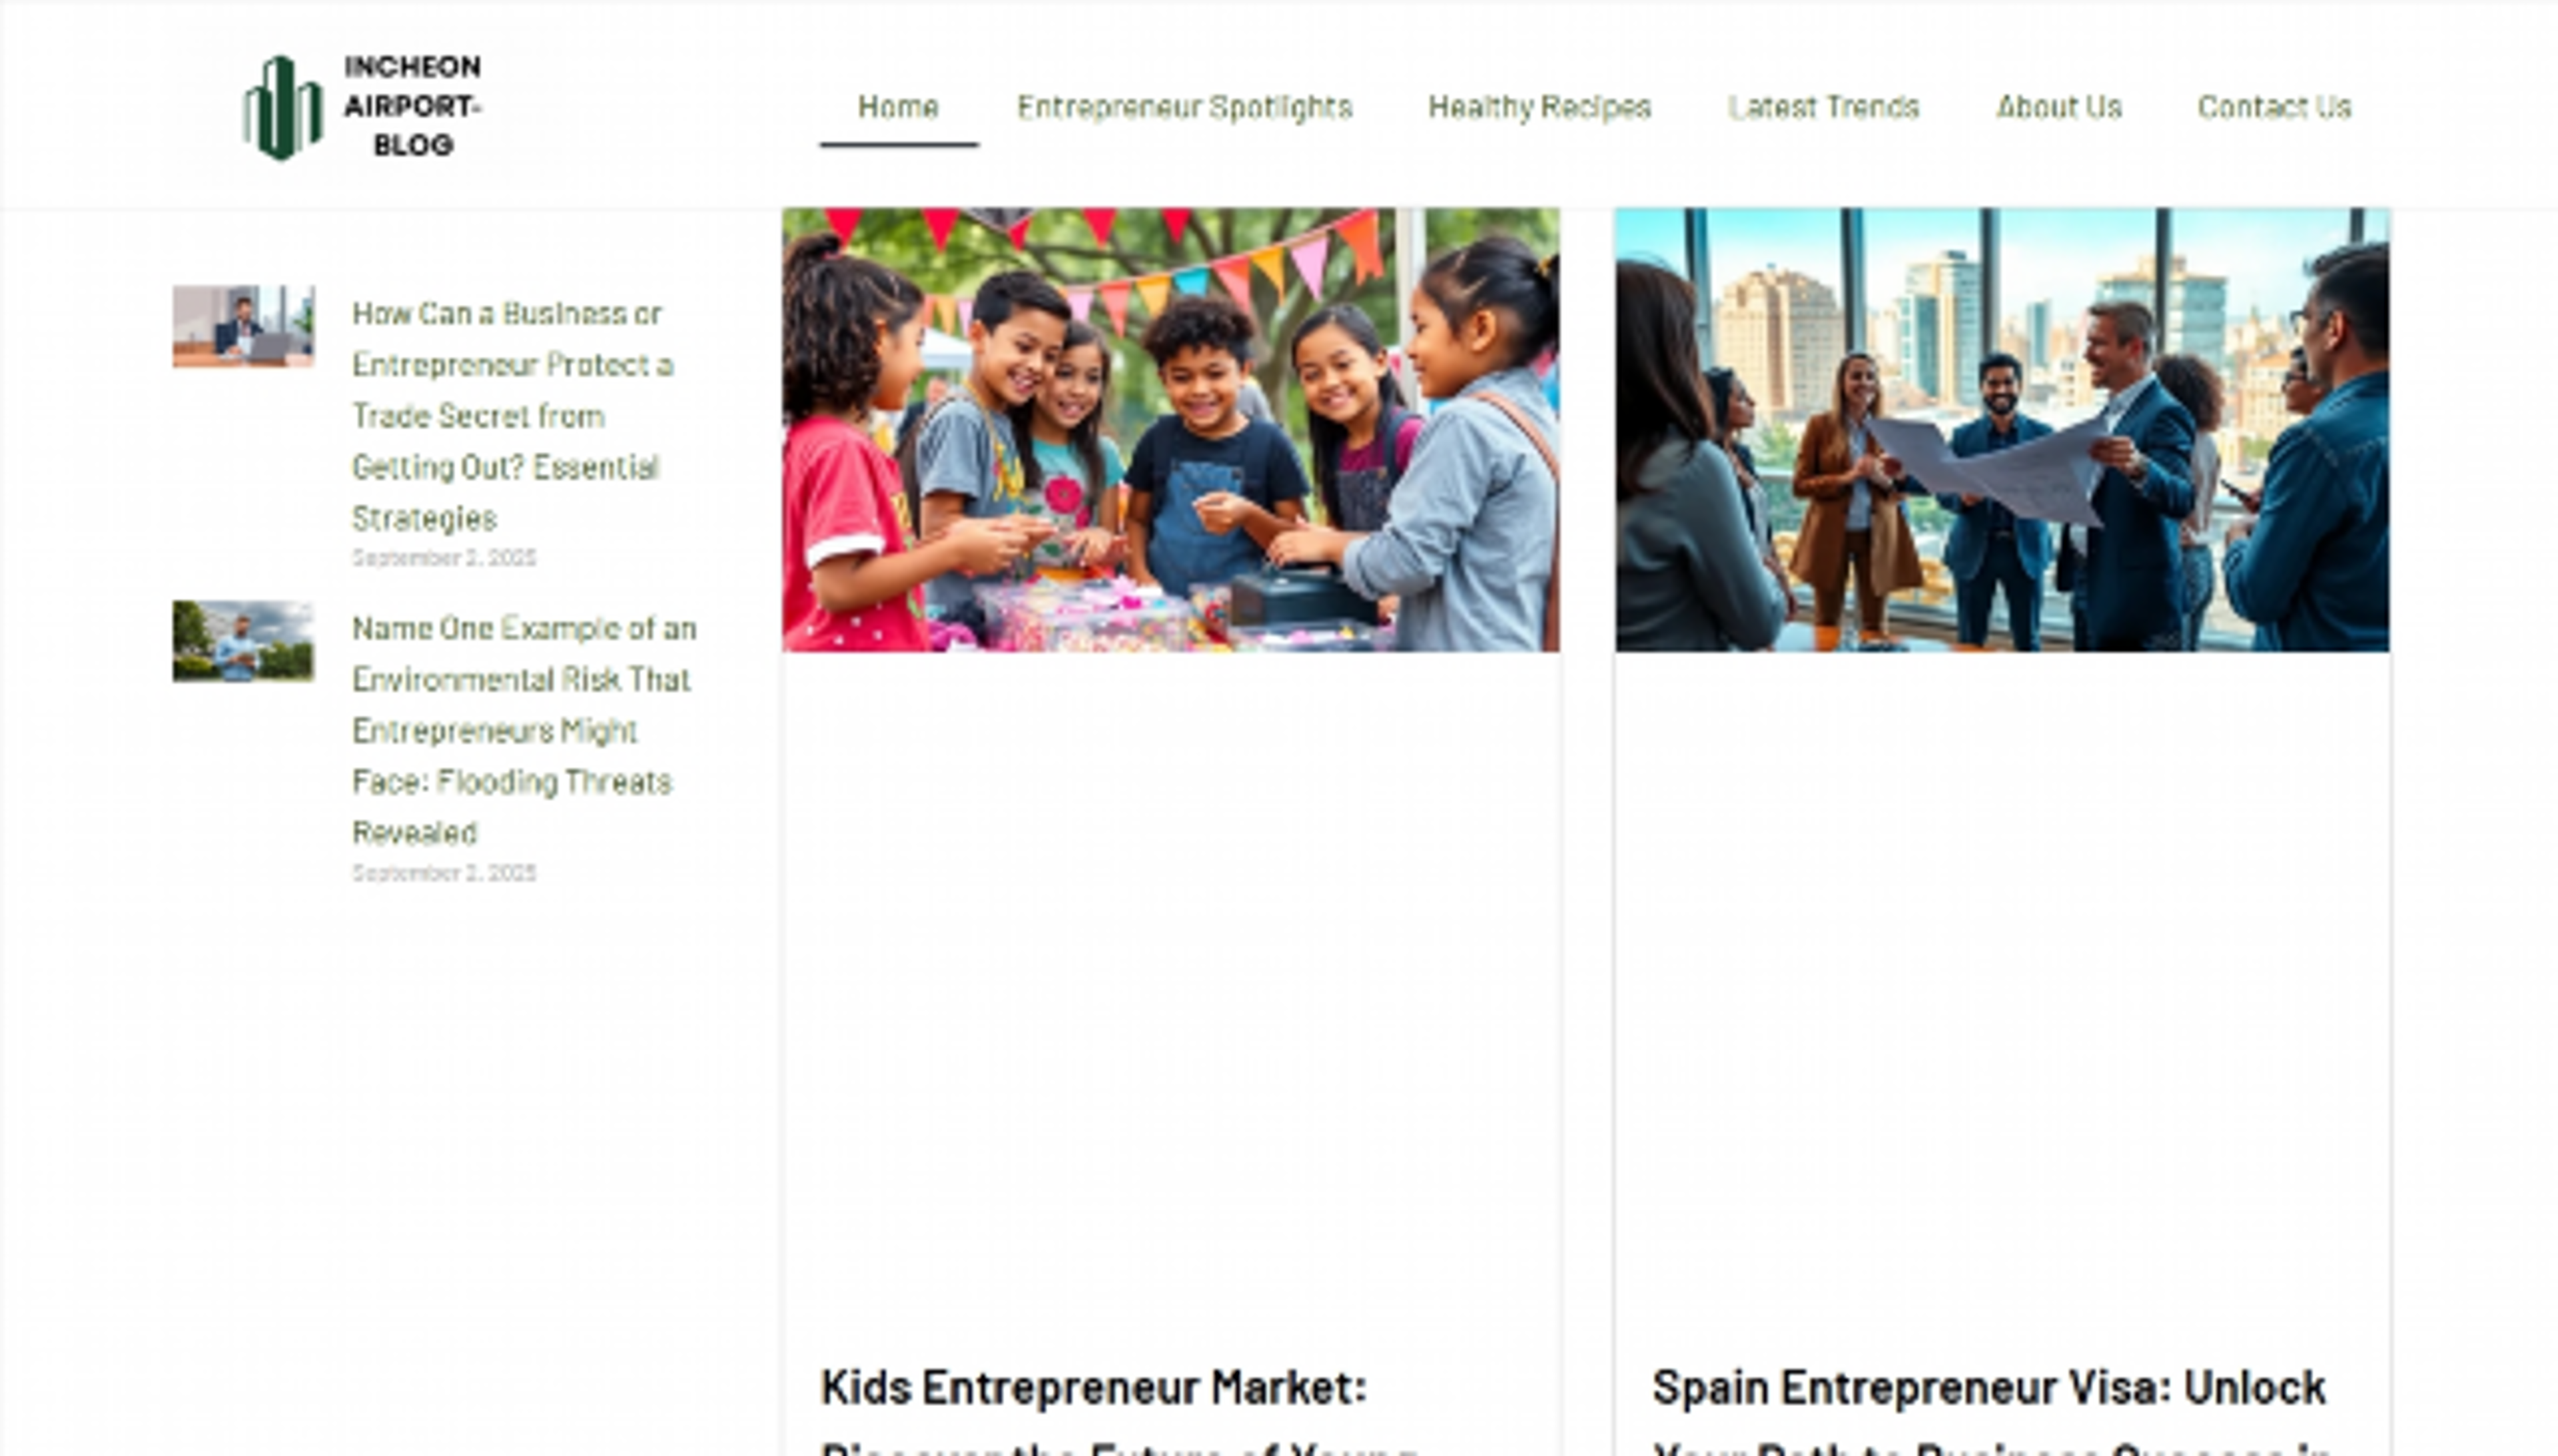Click the man-outdoors flooding article thumbnail
The height and width of the screenshot is (1456, 2558).
[x=243, y=641]
